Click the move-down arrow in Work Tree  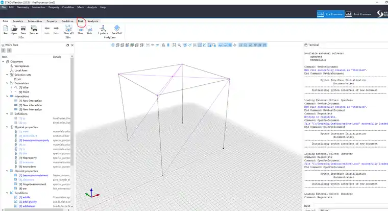pyautogui.click(x=9, y=50)
